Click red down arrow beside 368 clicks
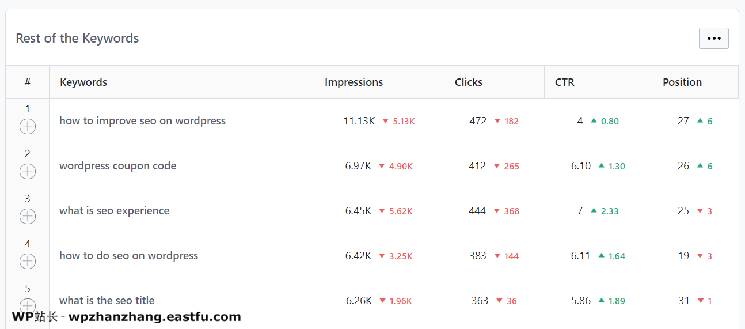 point(497,211)
